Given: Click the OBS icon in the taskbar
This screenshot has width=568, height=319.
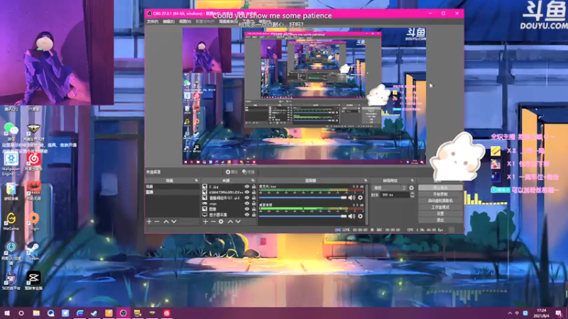Looking at the screenshot, I should point(123,313).
